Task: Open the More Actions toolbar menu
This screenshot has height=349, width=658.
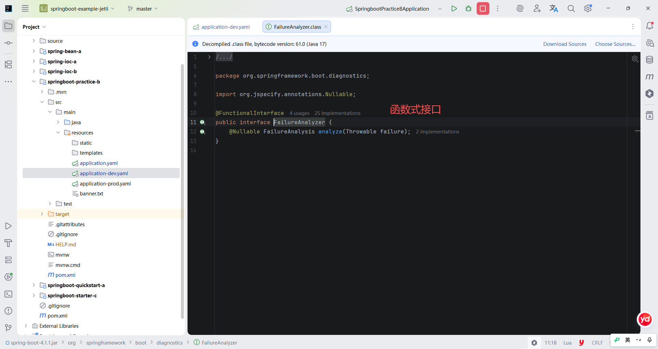Action: 498,9
